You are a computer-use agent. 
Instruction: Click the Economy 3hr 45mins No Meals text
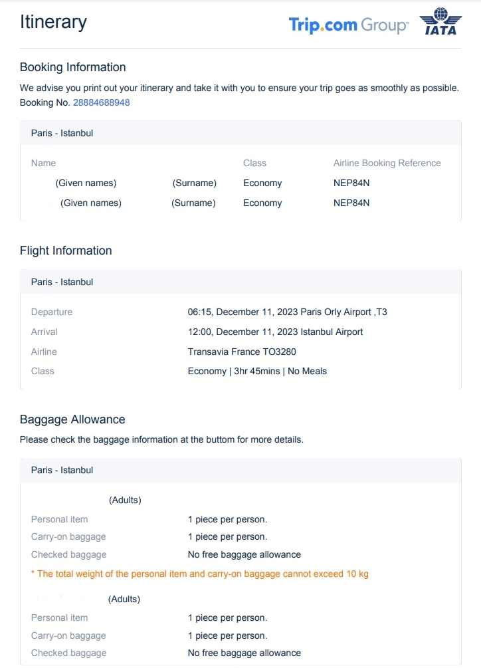click(257, 371)
